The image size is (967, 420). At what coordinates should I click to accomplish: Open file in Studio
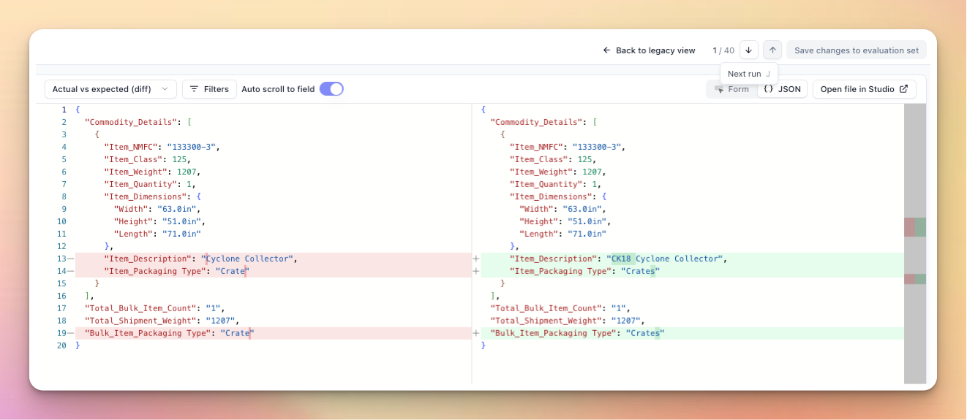(x=864, y=89)
